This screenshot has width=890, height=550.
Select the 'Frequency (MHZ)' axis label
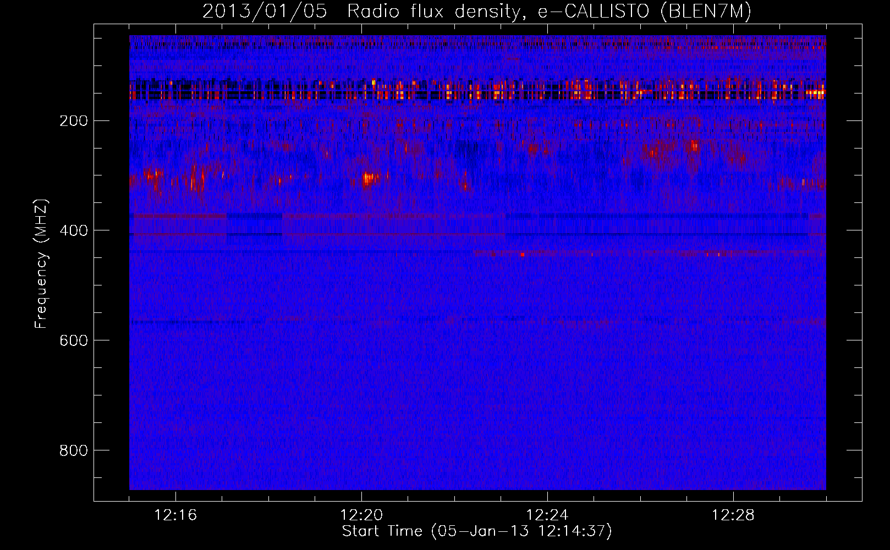[41, 263]
